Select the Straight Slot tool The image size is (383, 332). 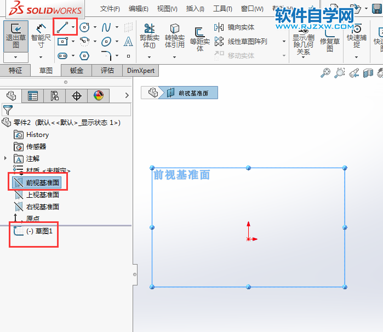pos(62,56)
